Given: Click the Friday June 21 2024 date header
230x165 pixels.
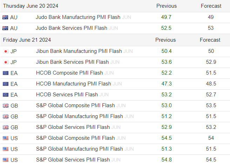Looking at the screenshot, I should pos(27,40).
